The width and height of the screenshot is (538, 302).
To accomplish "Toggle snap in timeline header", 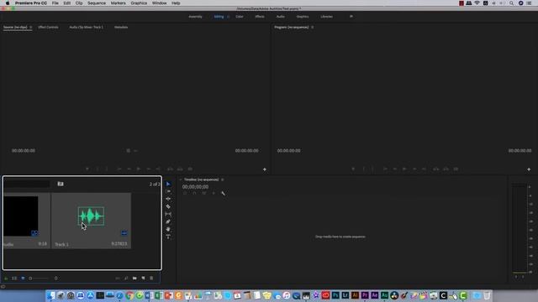I will [x=194, y=194].
